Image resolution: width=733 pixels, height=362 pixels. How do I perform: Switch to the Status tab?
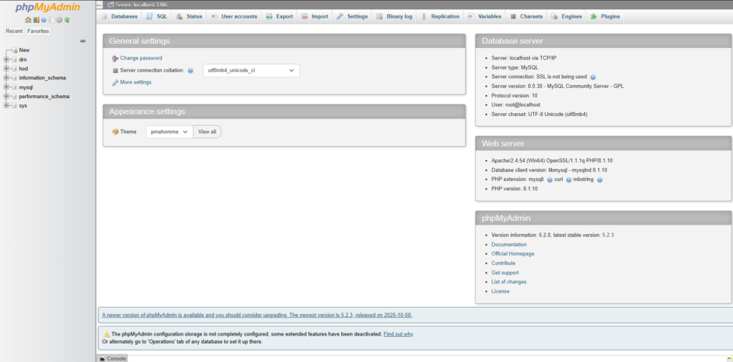(189, 16)
